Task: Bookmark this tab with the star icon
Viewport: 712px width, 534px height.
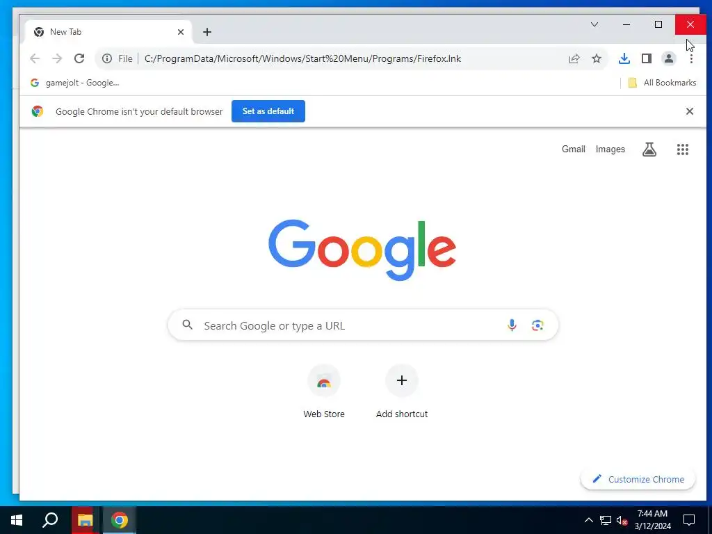Action: point(597,58)
